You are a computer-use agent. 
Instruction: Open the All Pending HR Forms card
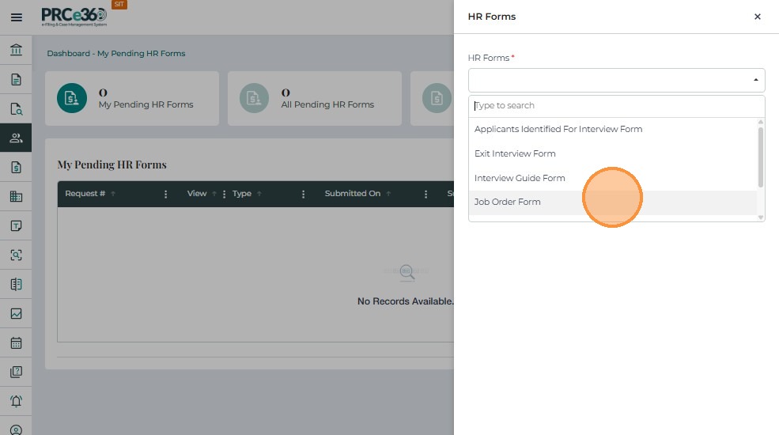pos(315,98)
